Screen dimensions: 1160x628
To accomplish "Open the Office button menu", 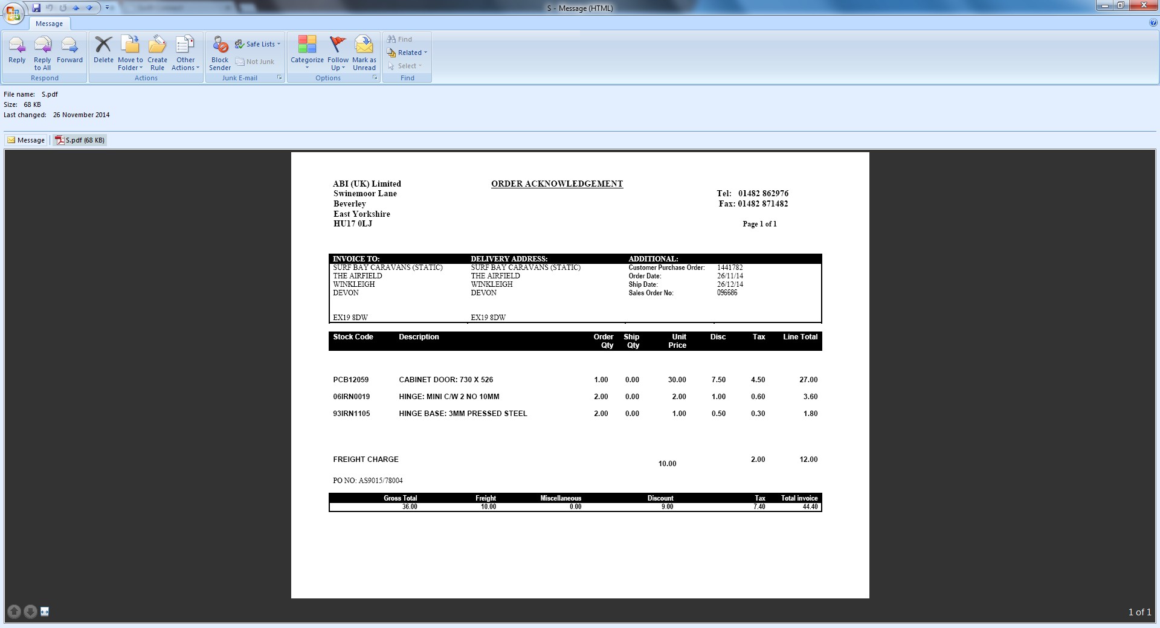I will [13, 13].
